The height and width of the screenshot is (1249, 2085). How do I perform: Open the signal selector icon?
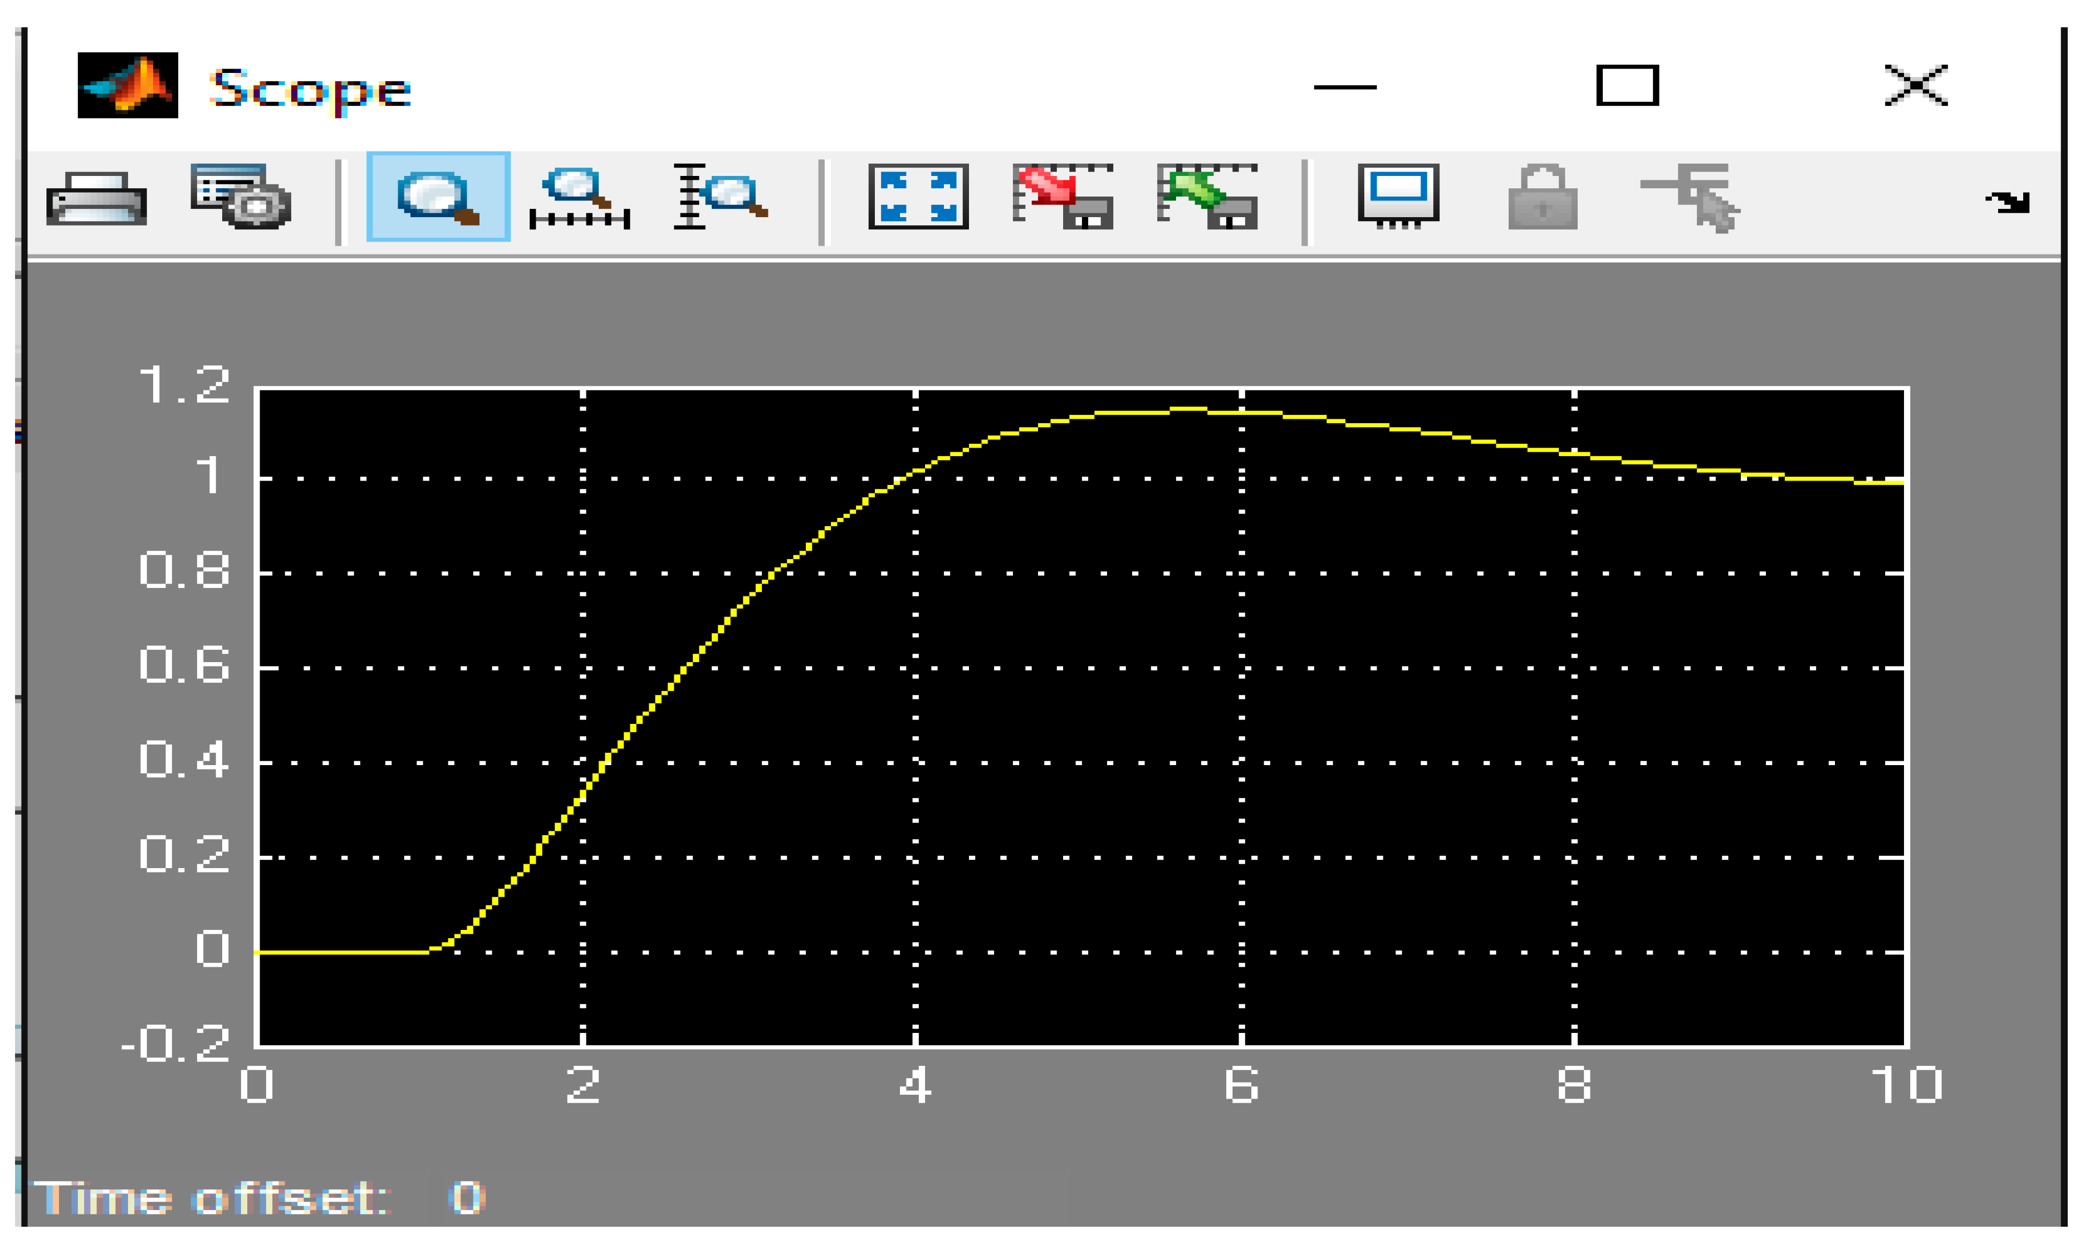[1690, 199]
